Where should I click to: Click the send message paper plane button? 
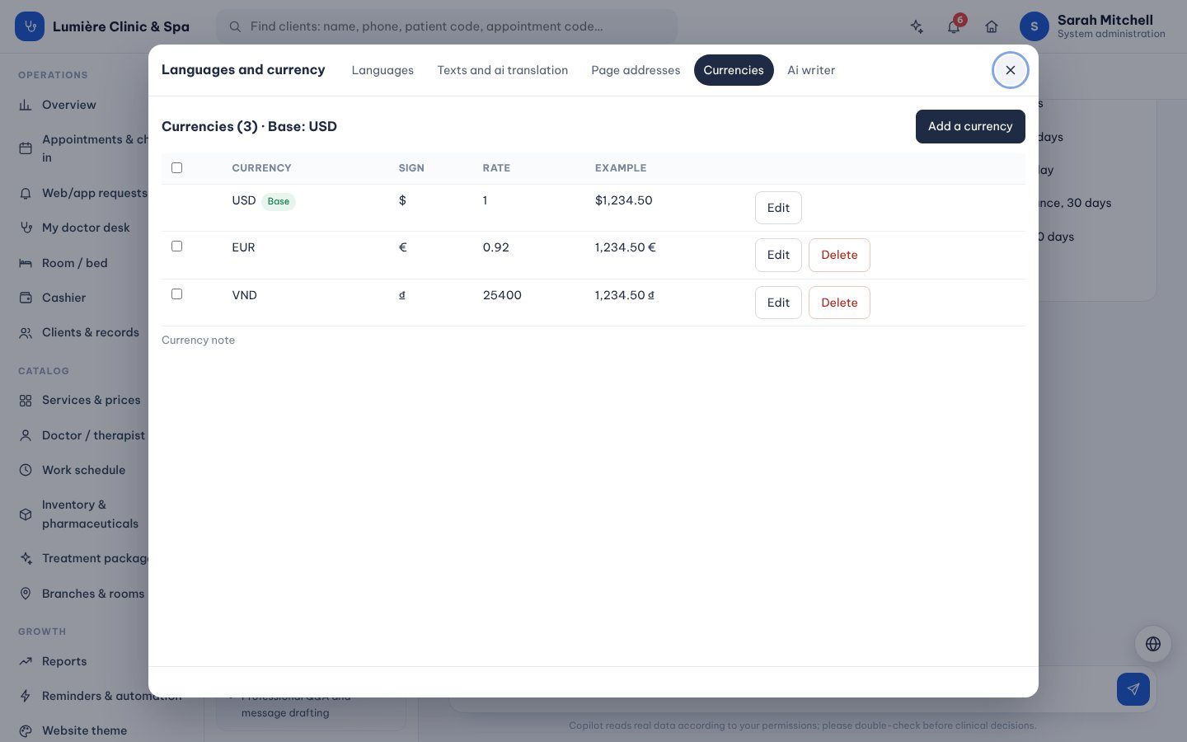(1133, 689)
